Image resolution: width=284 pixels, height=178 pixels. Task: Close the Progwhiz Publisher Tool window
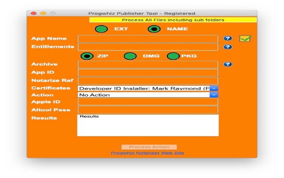33,13
